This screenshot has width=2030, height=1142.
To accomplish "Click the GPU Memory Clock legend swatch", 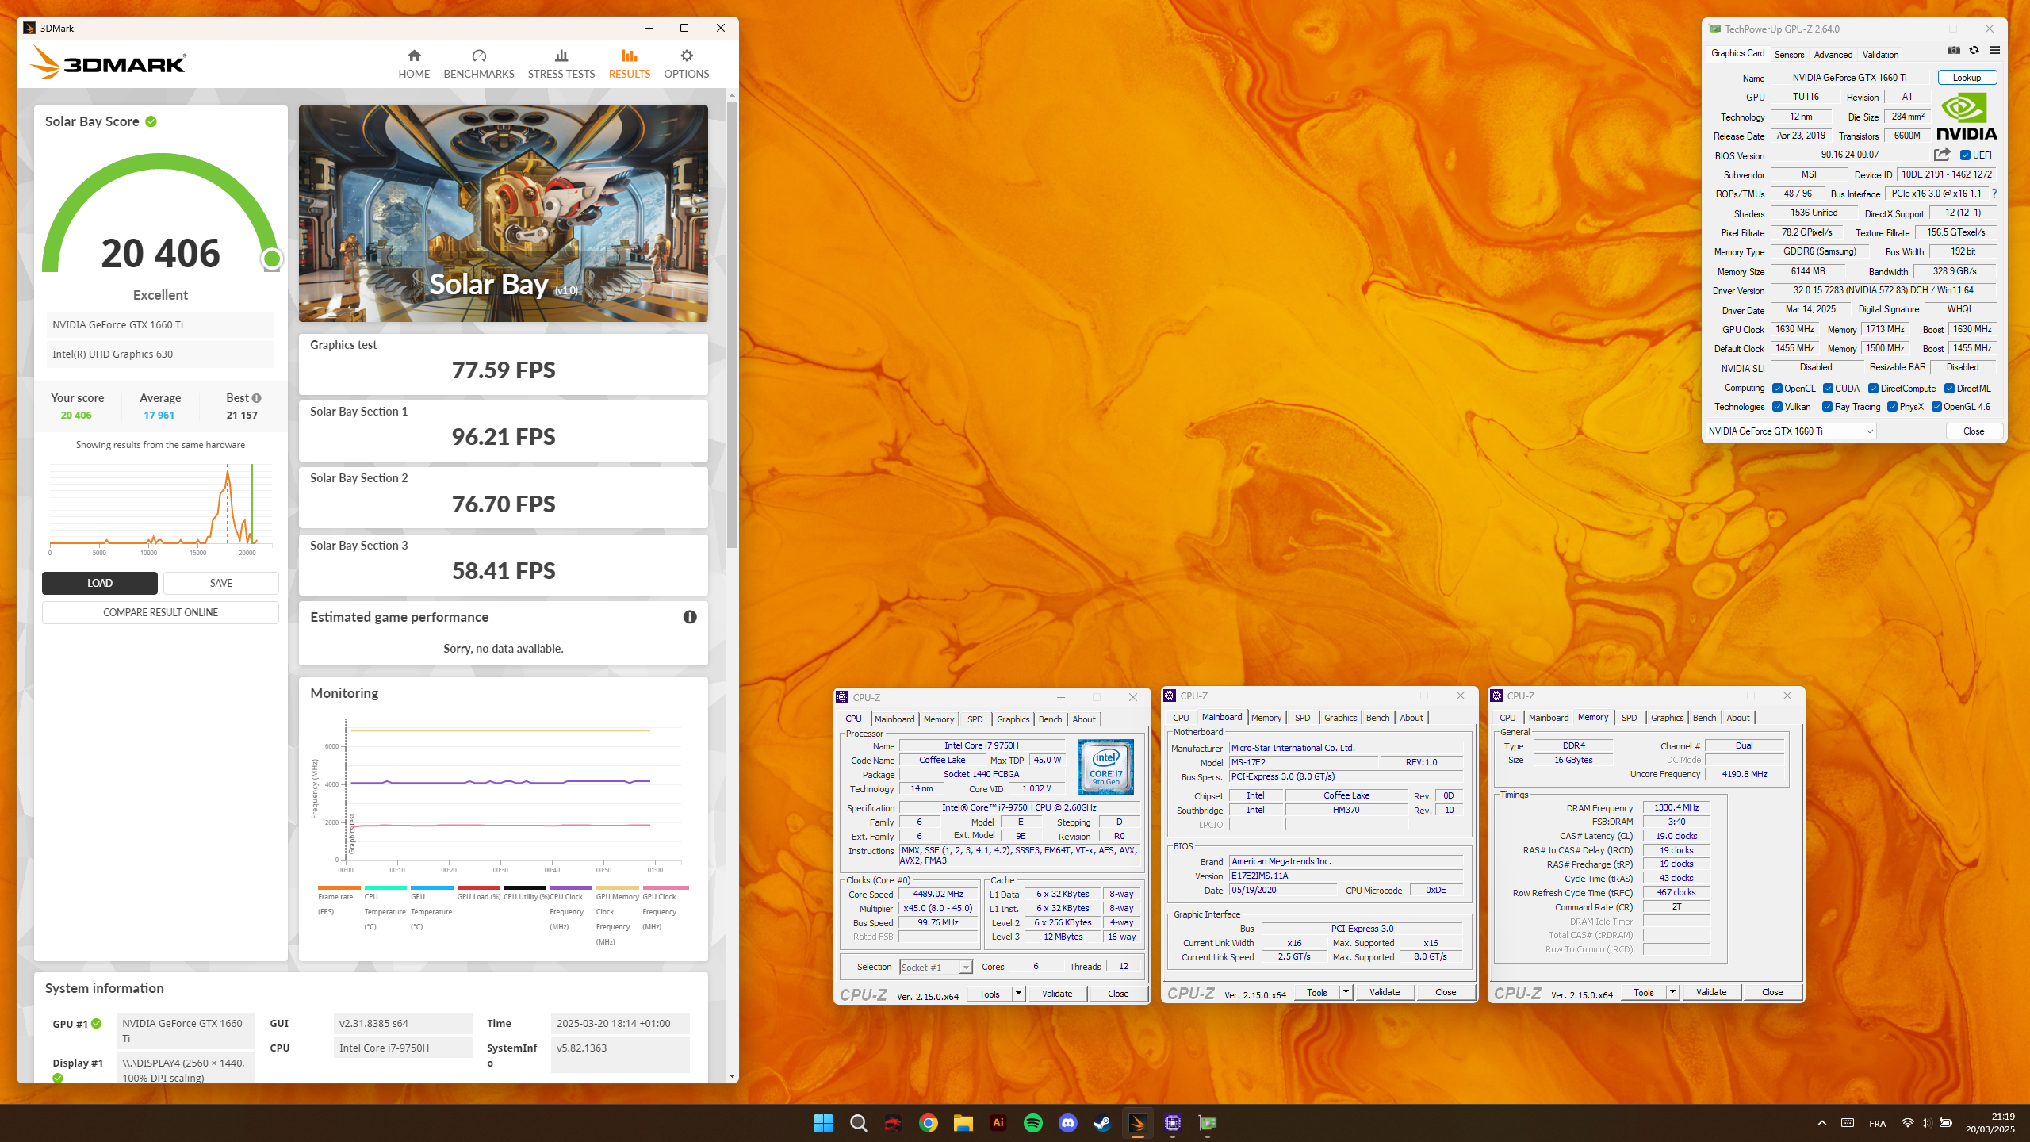I will click(617, 888).
